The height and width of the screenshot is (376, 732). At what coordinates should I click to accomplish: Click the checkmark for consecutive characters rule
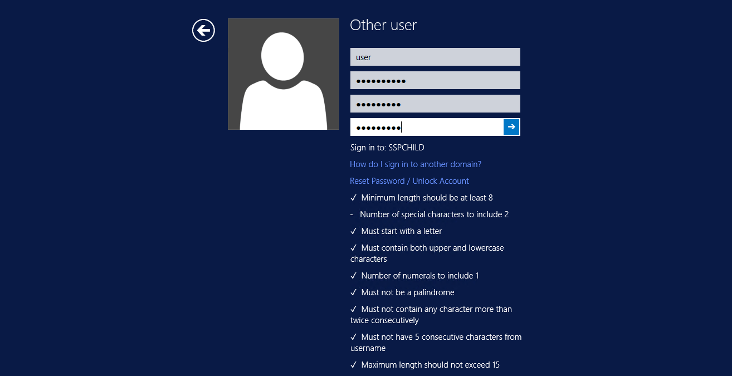(353, 309)
